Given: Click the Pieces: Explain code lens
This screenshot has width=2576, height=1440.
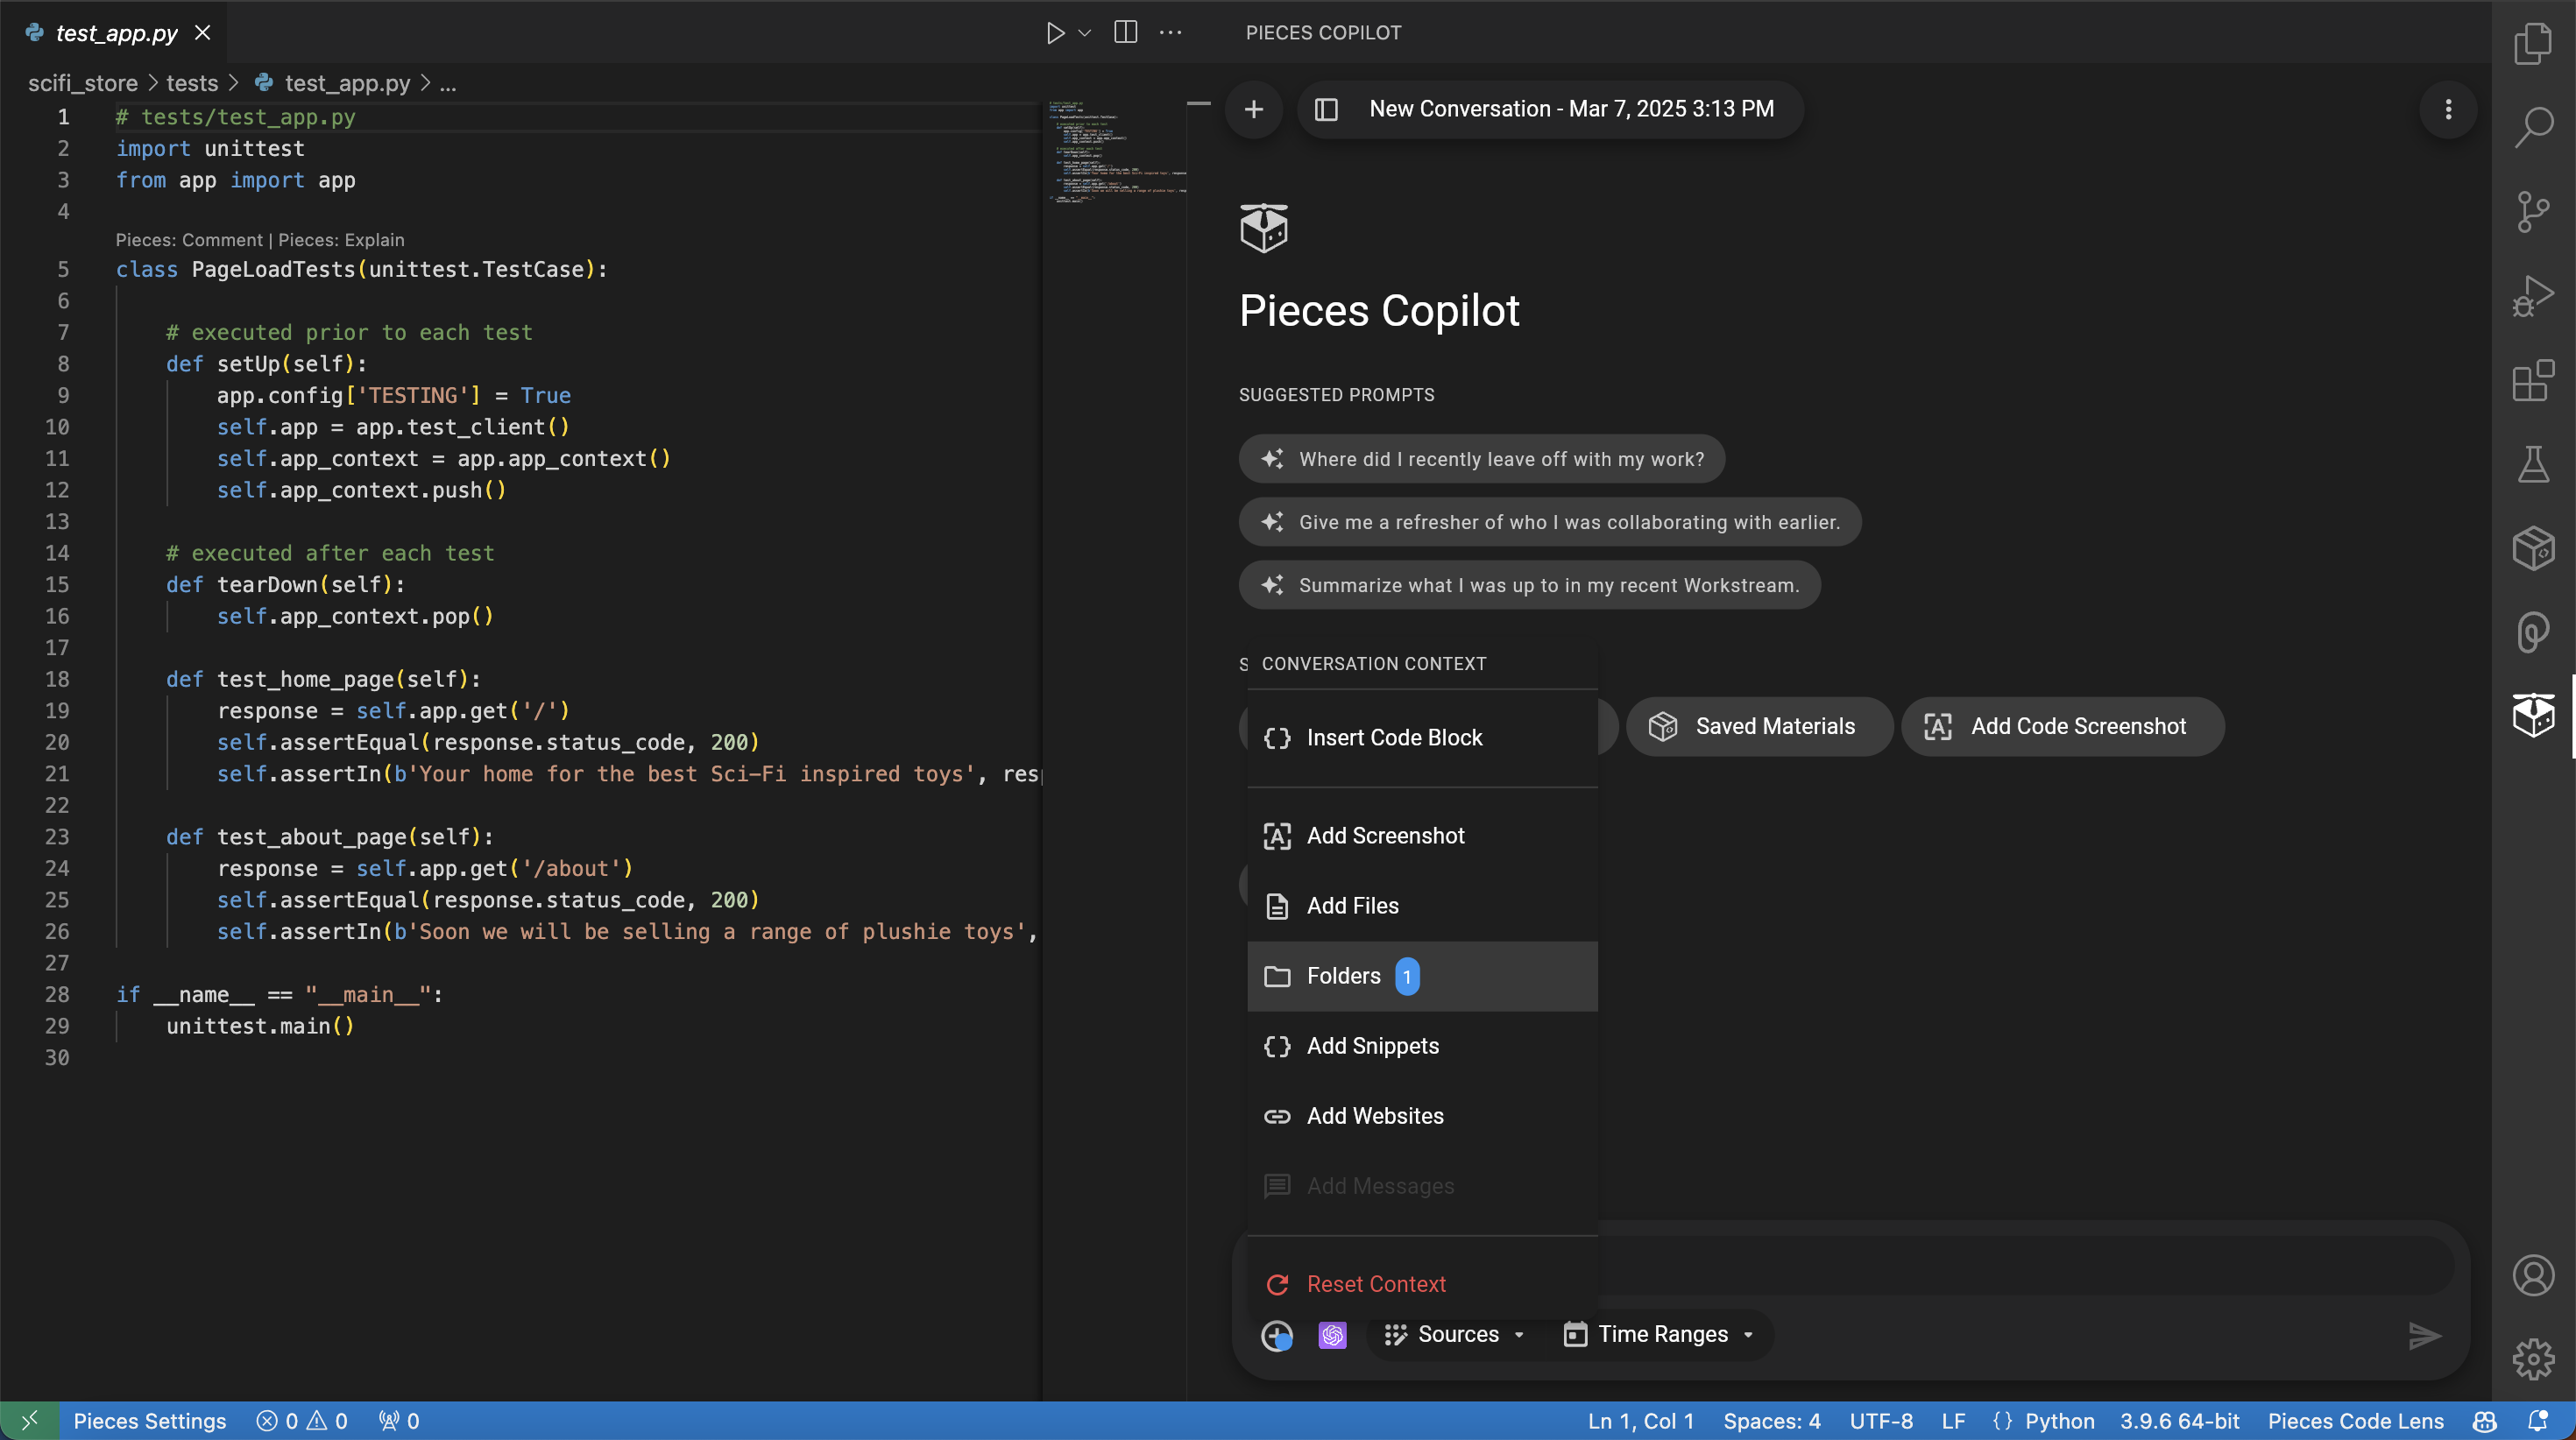Looking at the screenshot, I should (341, 240).
